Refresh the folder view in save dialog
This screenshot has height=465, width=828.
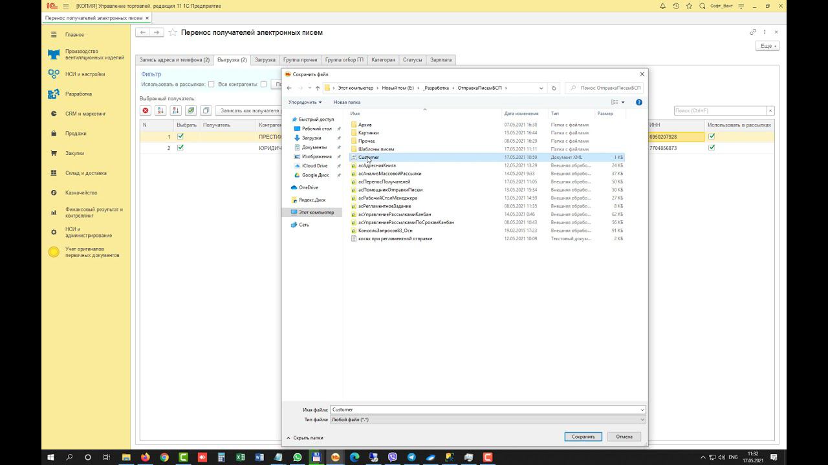click(554, 88)
